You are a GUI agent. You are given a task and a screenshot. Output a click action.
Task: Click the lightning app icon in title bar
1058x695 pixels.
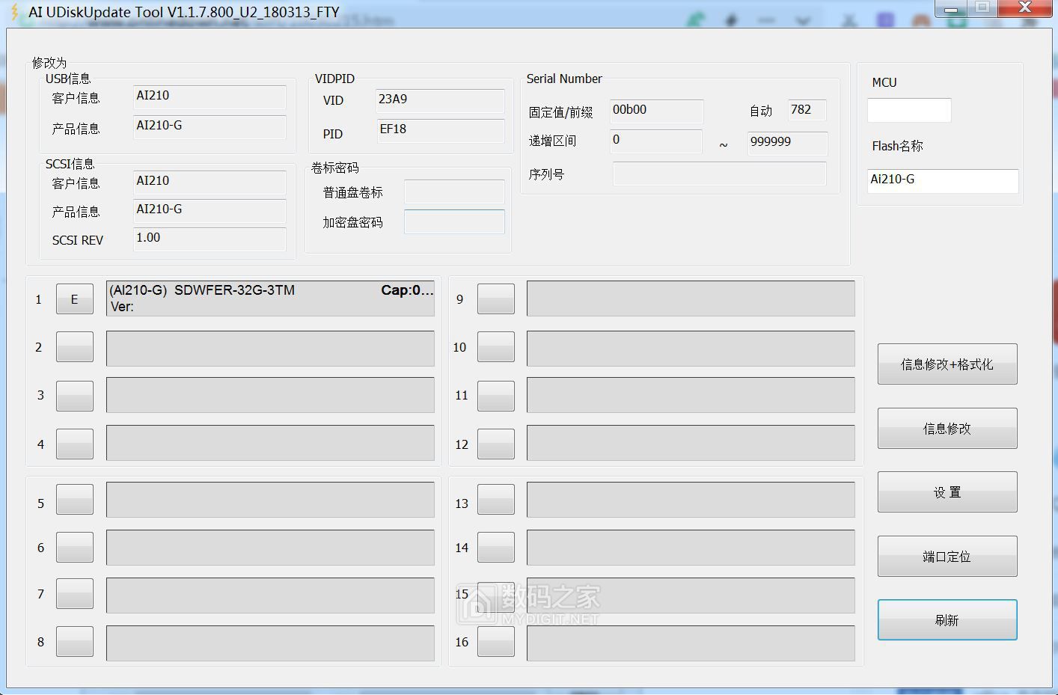tap(14, 12)
